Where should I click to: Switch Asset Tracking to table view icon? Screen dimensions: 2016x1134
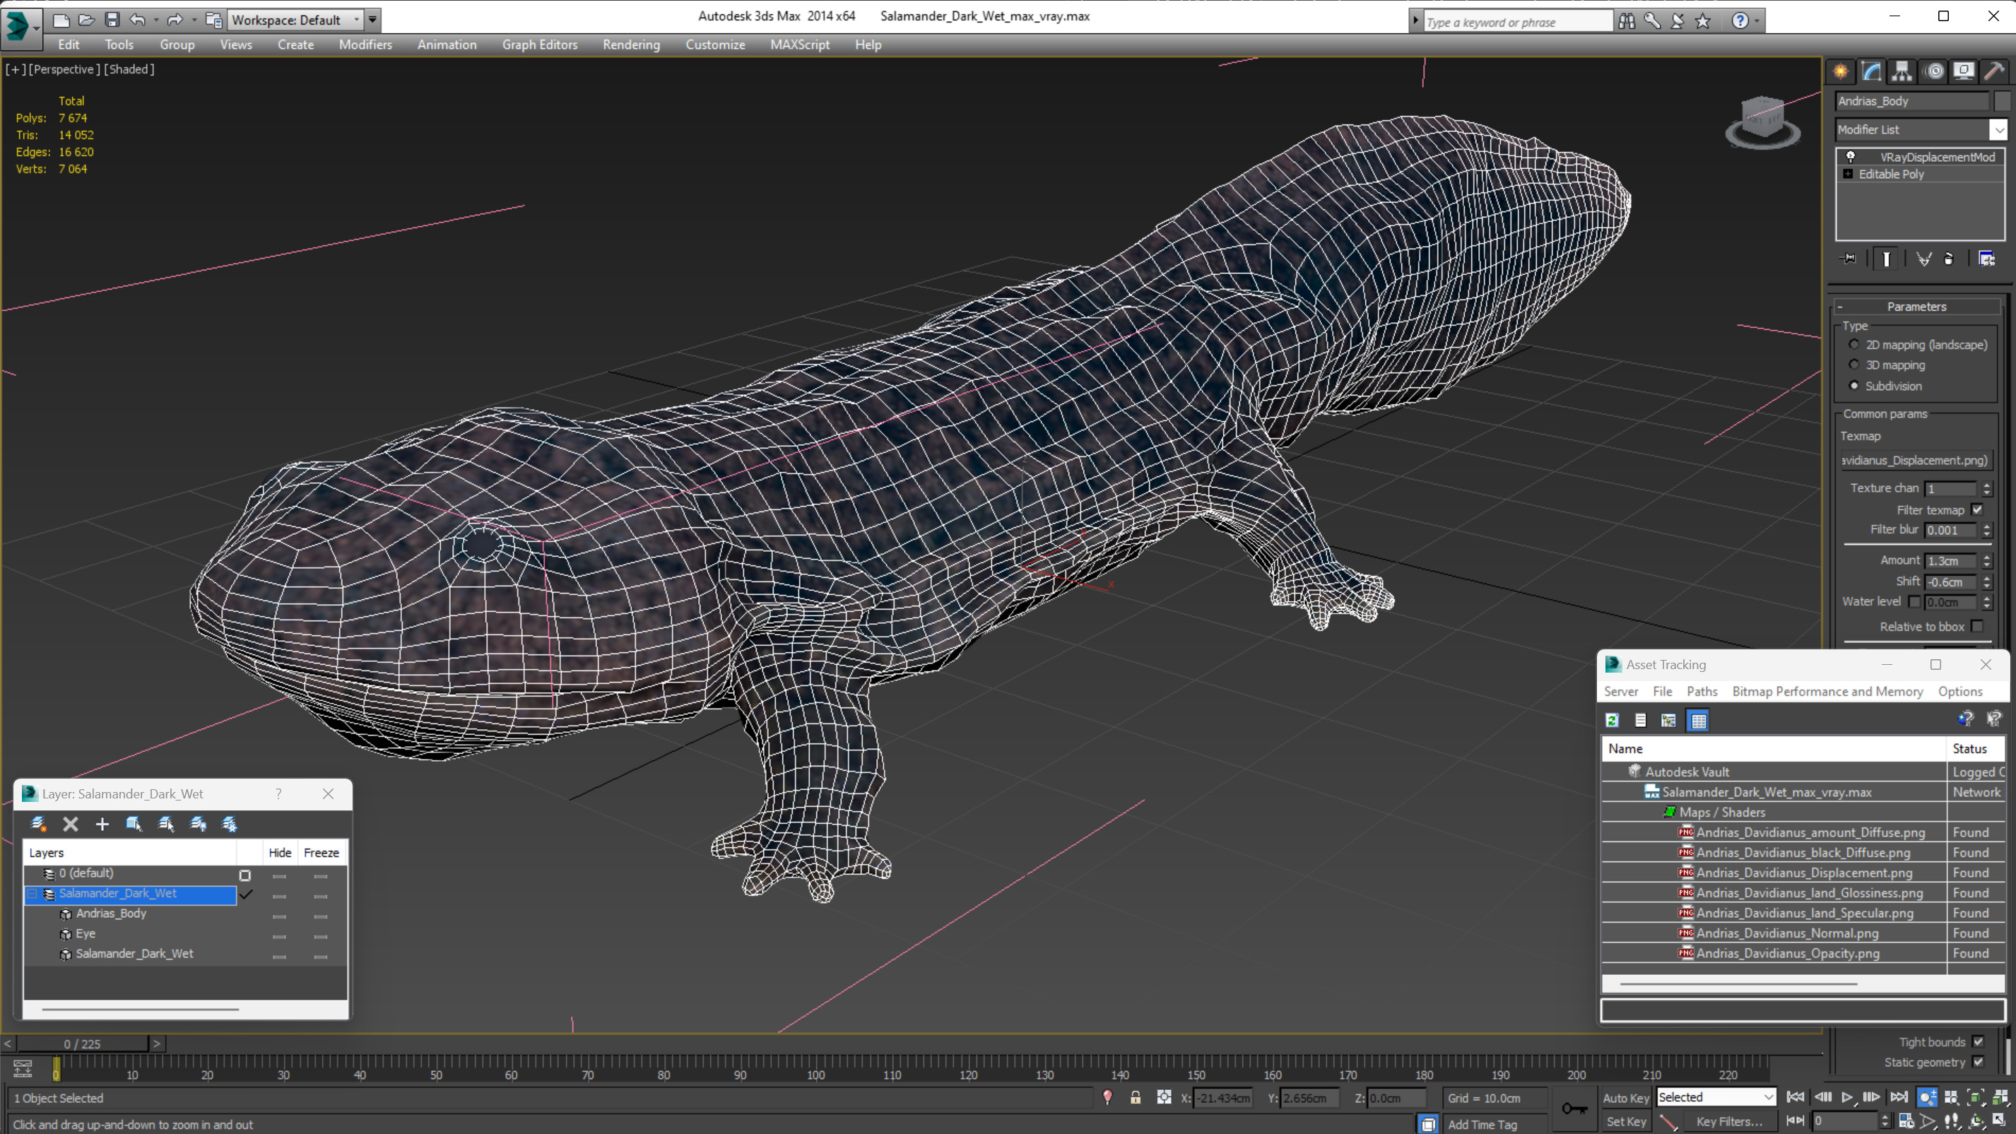click(1698, 720)
